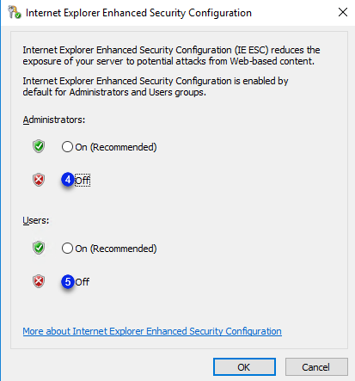
Task: Click the enabled by default description paragraph
Action: [x=156, y=87]
